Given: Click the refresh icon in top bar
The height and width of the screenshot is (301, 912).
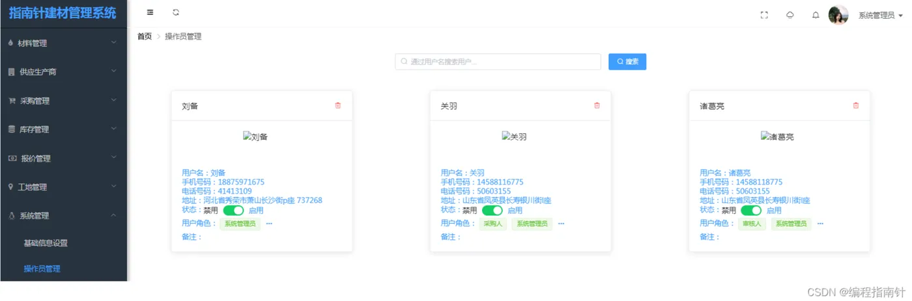Looking at the screenshot, I should [x=176, y=12].
